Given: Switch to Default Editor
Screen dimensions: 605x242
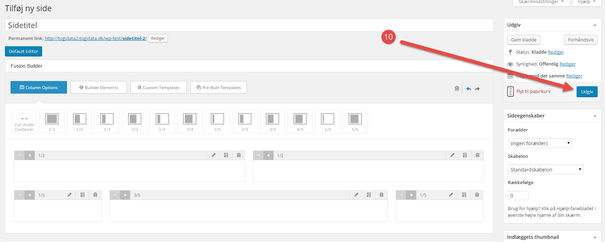Looking at the screenshot, I should click(x=23, y=51).
